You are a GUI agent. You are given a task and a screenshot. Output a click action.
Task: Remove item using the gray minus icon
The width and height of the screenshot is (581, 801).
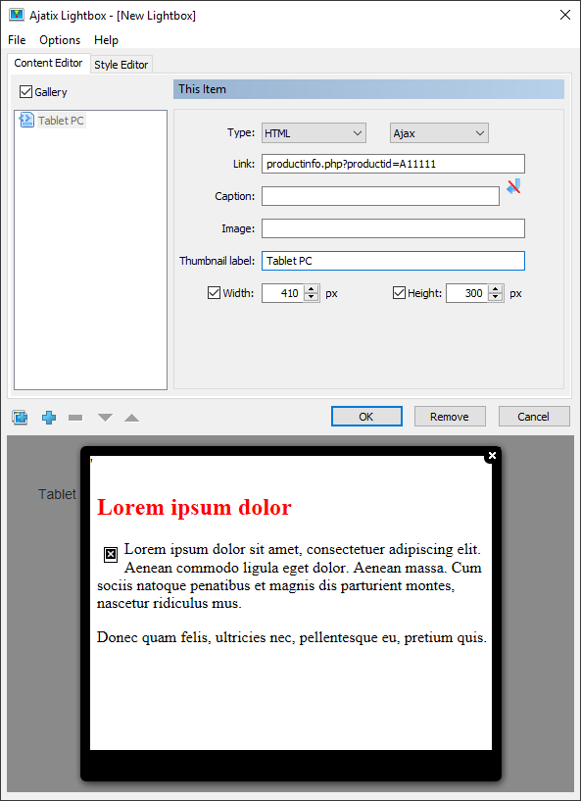click(75, 418)
